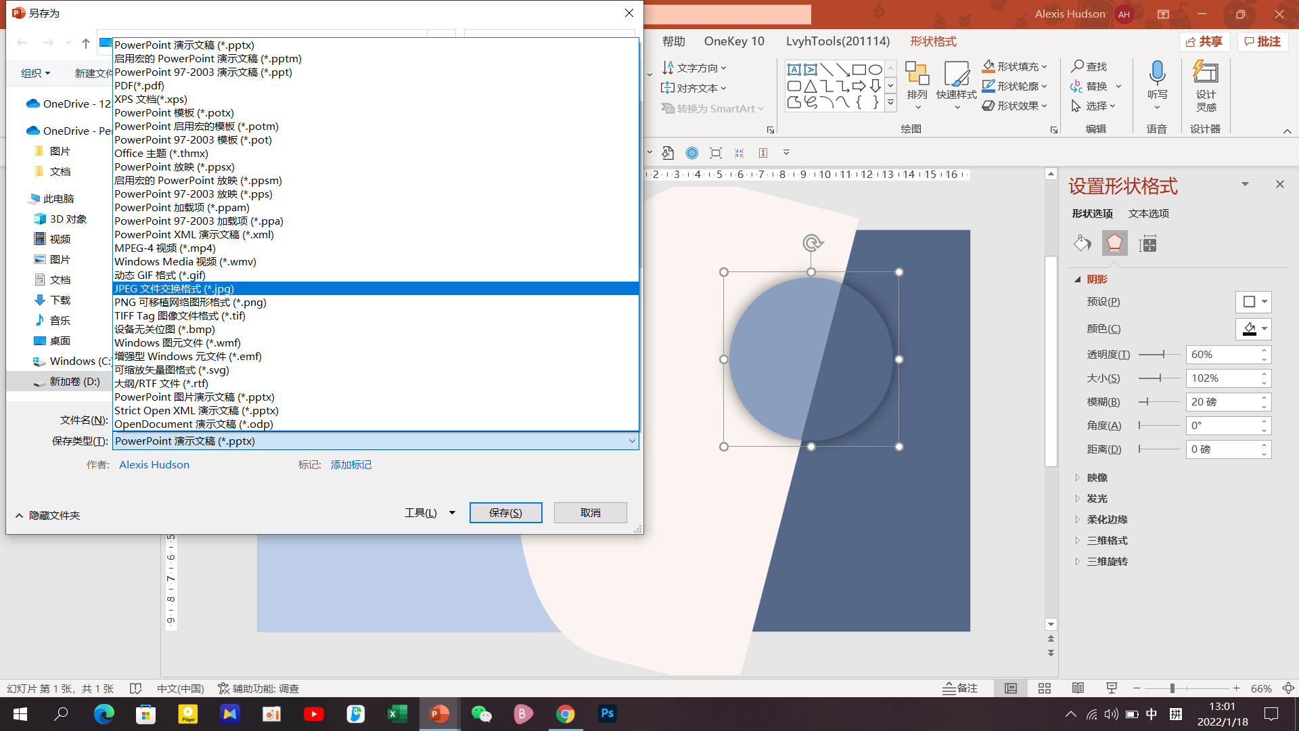Click the Add a tag link
The width and height of the screenshot is (1299, 731).
click(350, 465)
